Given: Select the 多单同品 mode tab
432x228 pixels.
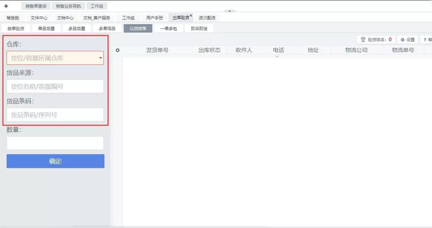Looking at the screenshot, I should (107, 28).
